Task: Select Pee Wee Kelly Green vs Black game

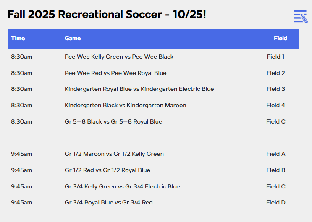Action: (119, 57)
